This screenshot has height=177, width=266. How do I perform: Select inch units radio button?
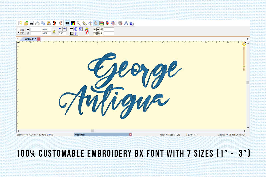[x=19, y=32]
